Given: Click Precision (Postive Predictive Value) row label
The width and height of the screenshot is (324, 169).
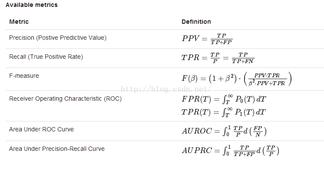Looking at the screenshot, I should coord(58,38).
